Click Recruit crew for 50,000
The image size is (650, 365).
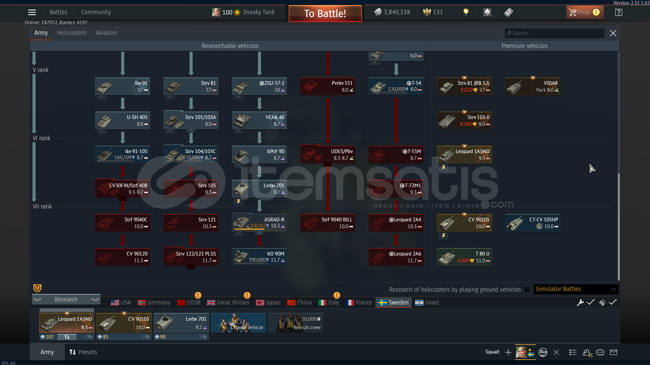(x=296, y=323)
